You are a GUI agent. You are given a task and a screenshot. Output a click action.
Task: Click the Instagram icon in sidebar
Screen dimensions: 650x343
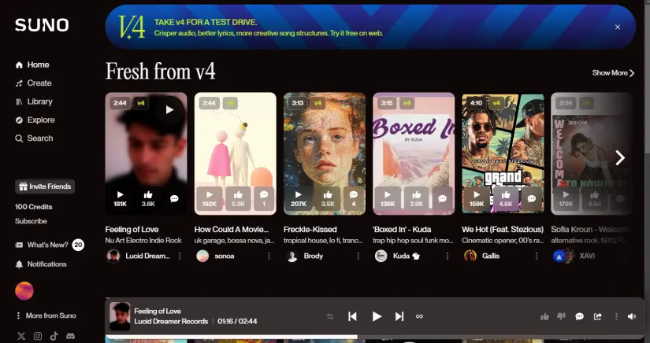click(38, 336)
